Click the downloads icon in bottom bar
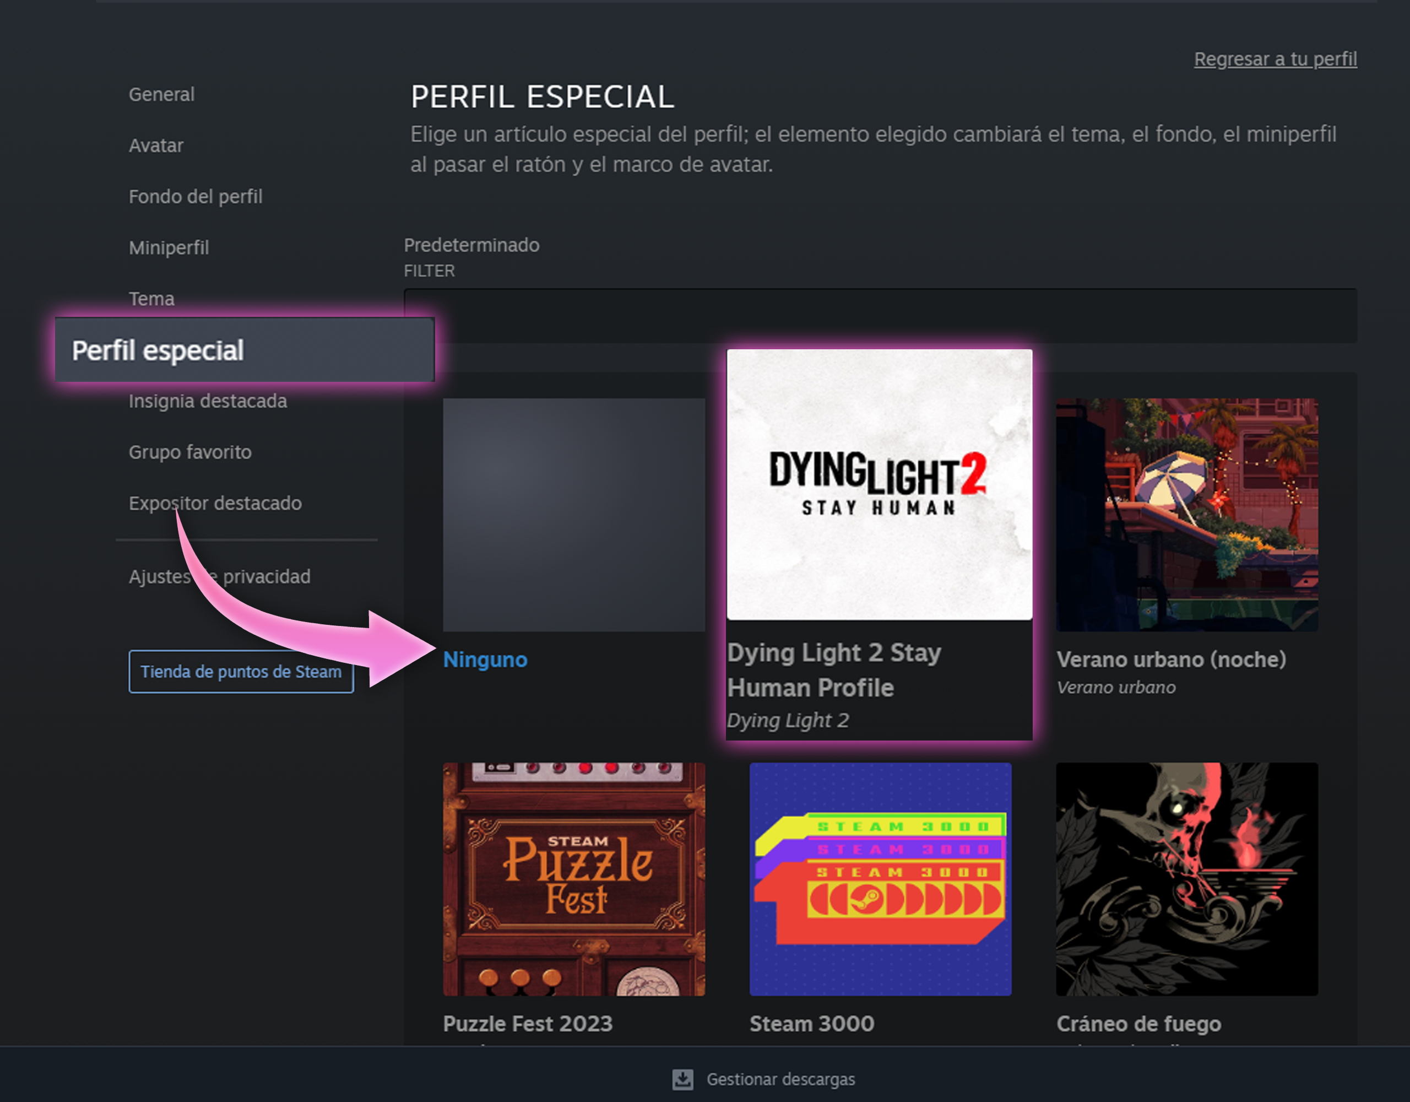Viewport: 1410px width, 1102px height. [683, 1079]
